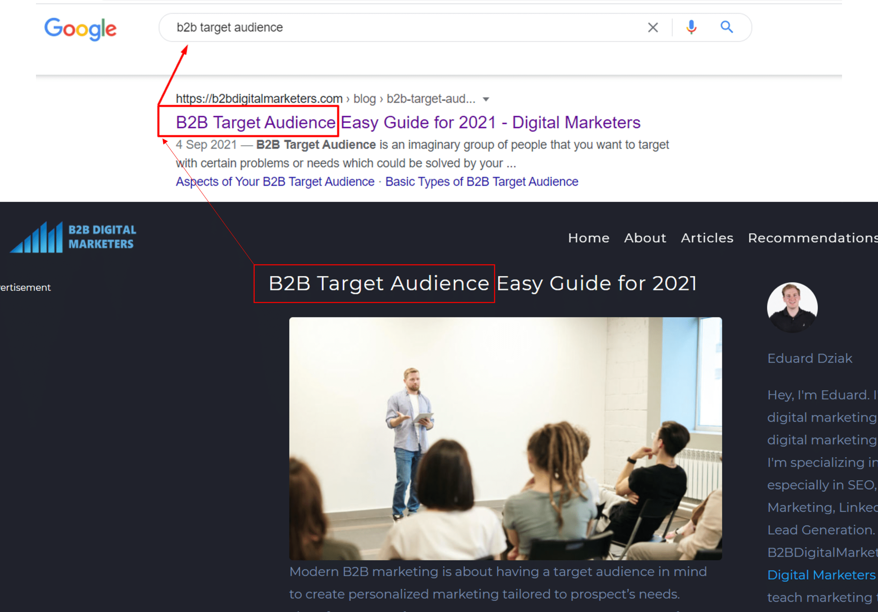
Task: Click the presenter and audience article image
Action: pyautogui.click(x=506, y=439)
